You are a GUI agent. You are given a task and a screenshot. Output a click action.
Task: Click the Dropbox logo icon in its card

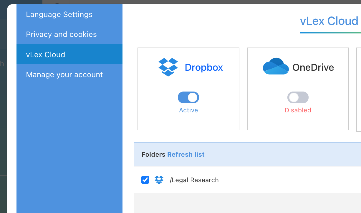pyautogui.click(x=168, y=67)
